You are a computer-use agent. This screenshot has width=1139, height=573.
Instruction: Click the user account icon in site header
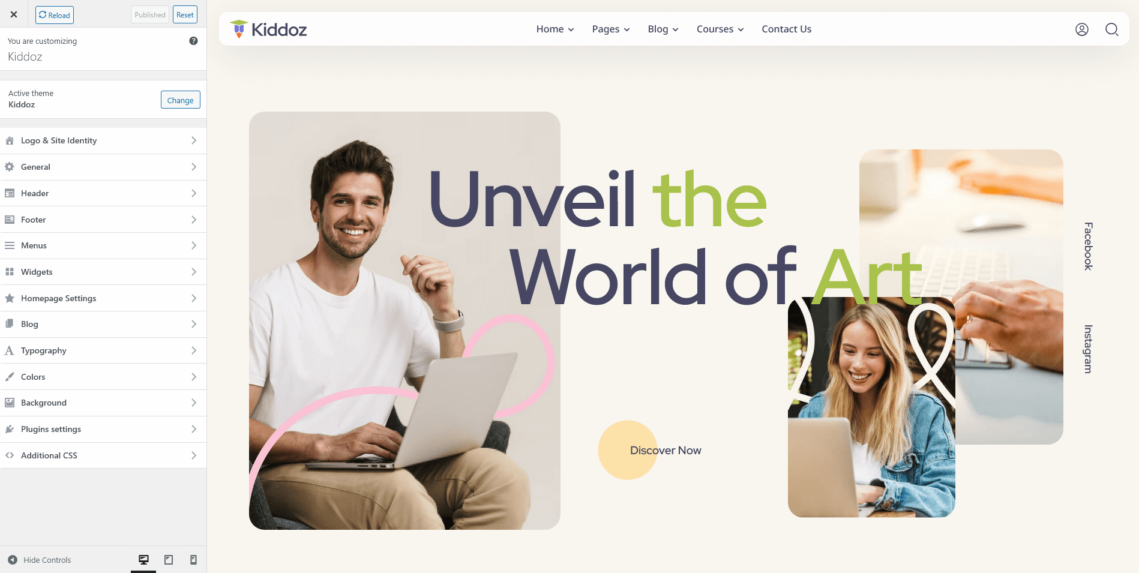(x=1081, y=29)
